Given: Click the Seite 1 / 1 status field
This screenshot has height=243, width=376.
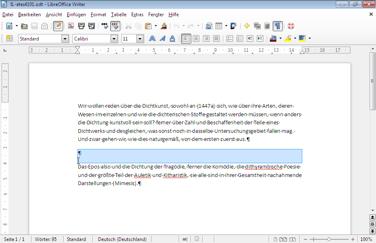Looking at the screenshot, I should click(x=15, y=239).
